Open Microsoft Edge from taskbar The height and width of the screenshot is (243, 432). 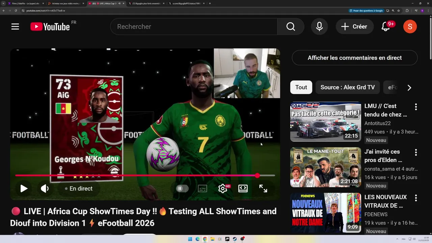197,239
